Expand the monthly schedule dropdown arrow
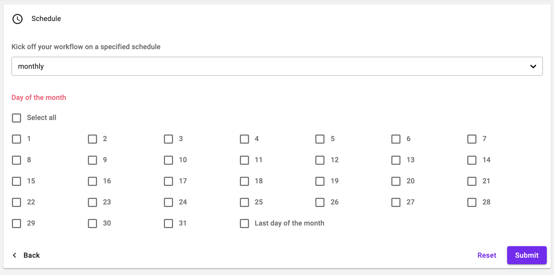554x275 pixels. 533,66
